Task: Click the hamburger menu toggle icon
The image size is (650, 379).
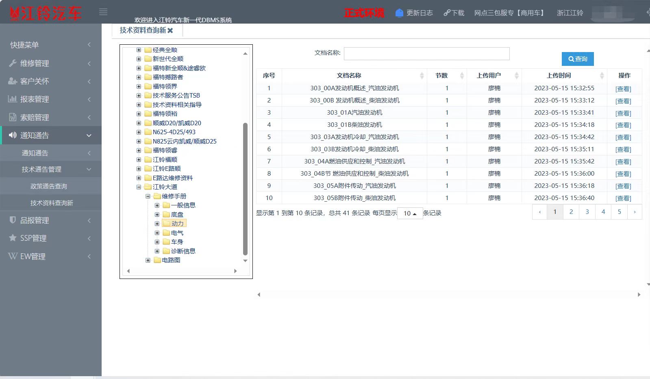Action: tap(103, 12)
